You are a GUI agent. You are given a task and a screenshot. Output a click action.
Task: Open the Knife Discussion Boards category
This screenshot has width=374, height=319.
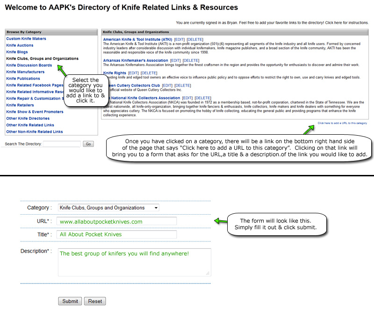pos(29,65)
